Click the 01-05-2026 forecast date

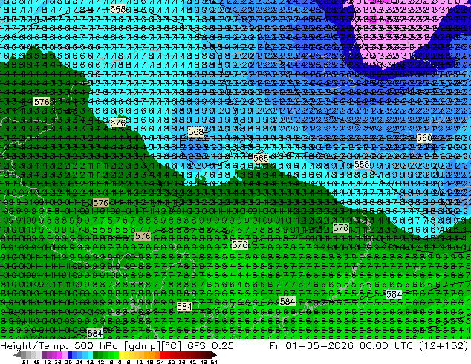(x=319, y=346)
